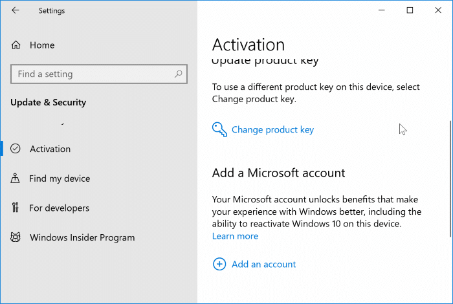Image resolution: width=453 pixels, height=304 pixels.
Task: Click the Activation page title
Action: pyautogui.click(x=249, y=45)
